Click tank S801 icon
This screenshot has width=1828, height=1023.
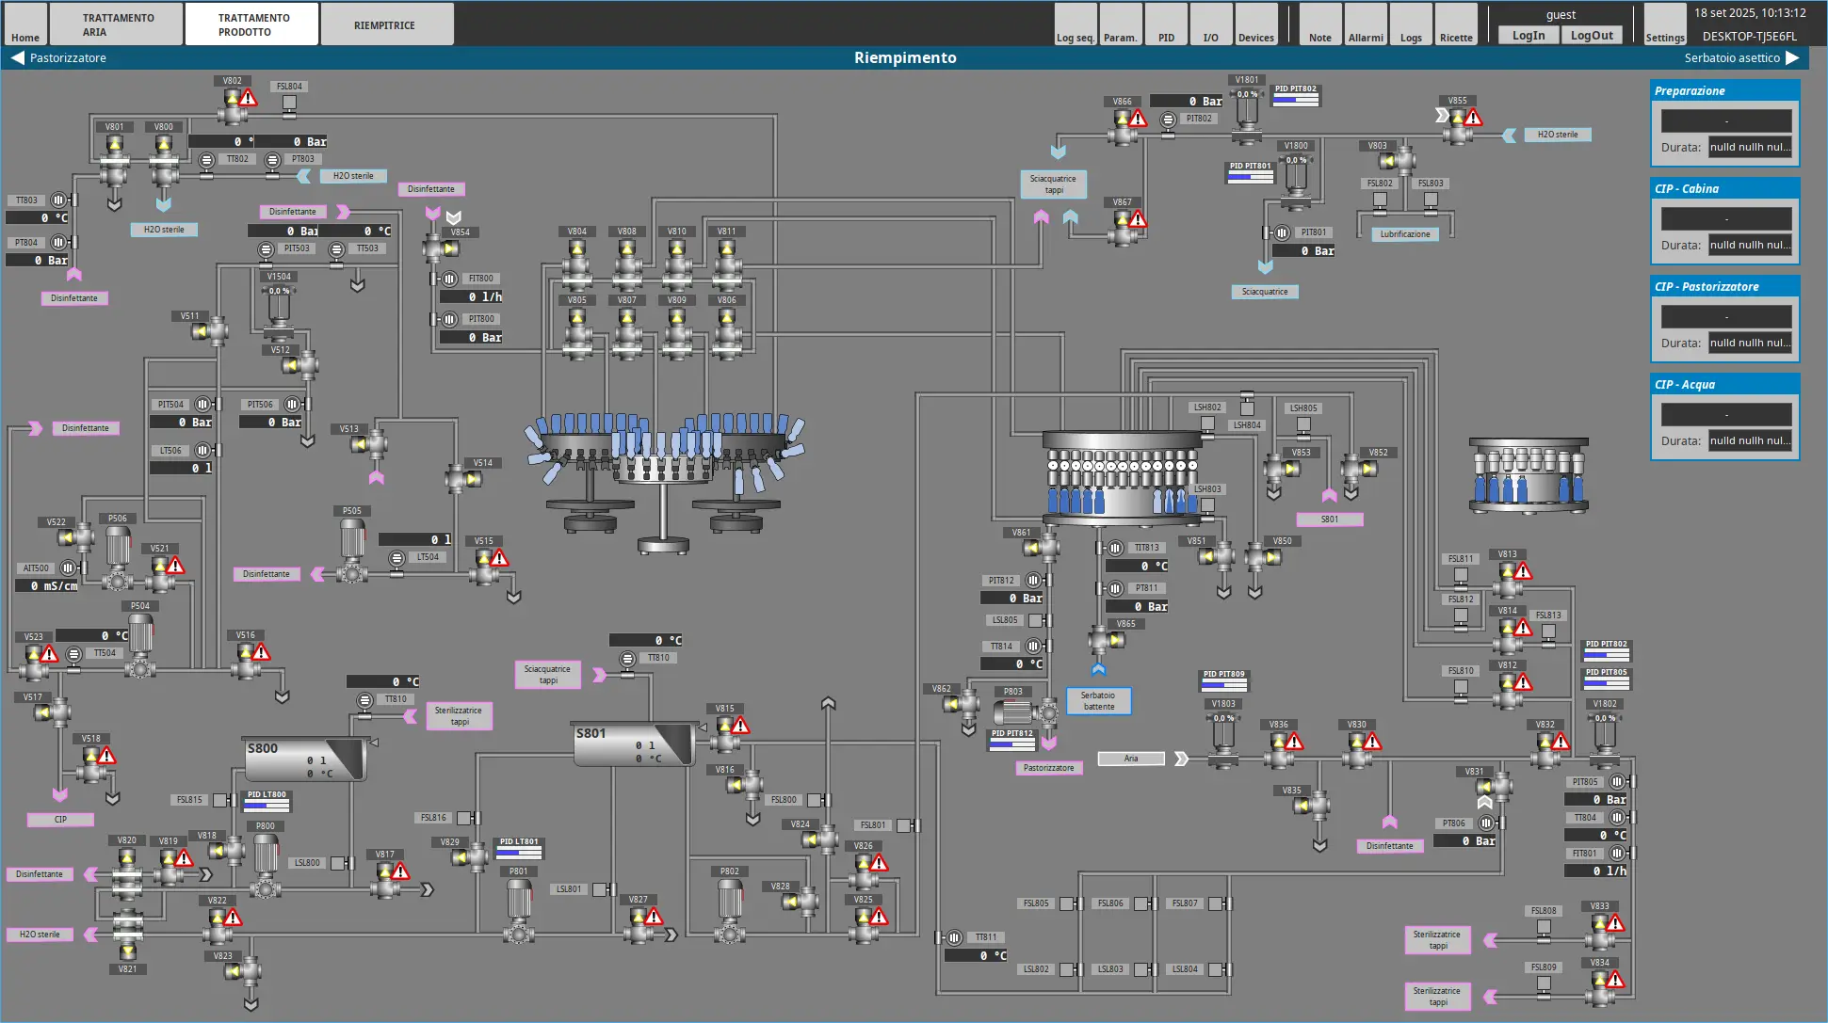(634, 744)
